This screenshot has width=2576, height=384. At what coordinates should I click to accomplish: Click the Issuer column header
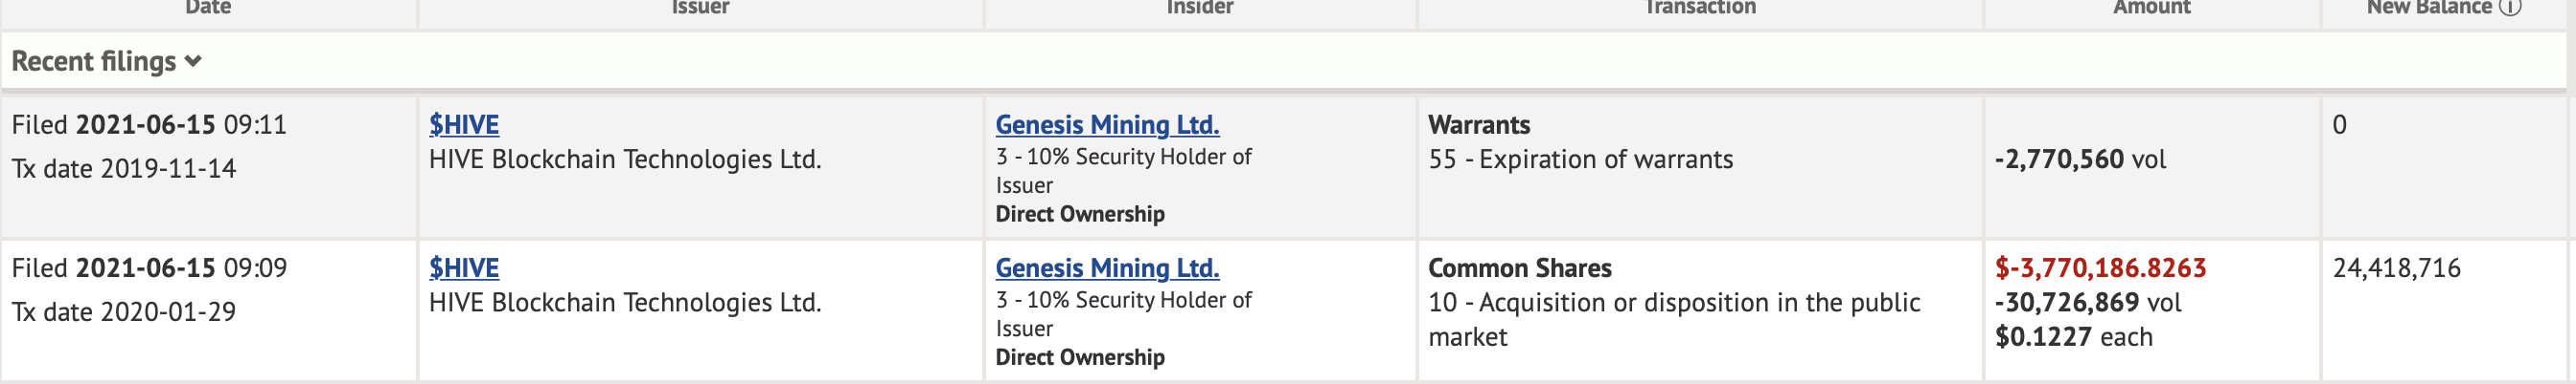(700, 7)
